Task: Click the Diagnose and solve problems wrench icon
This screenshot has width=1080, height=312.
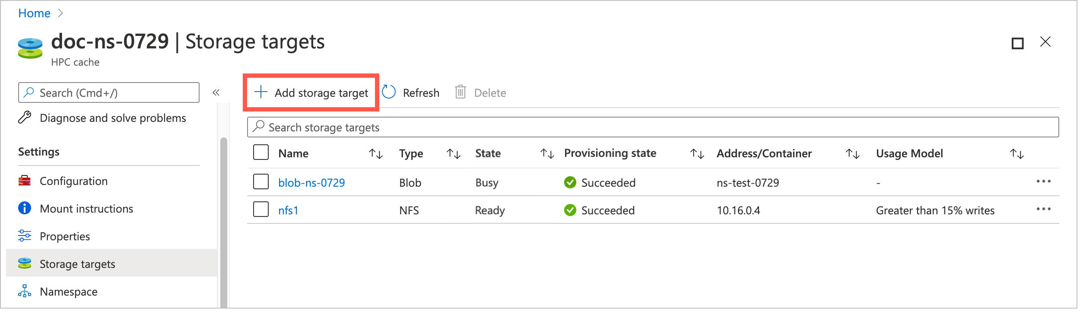Action: point(25,118)
